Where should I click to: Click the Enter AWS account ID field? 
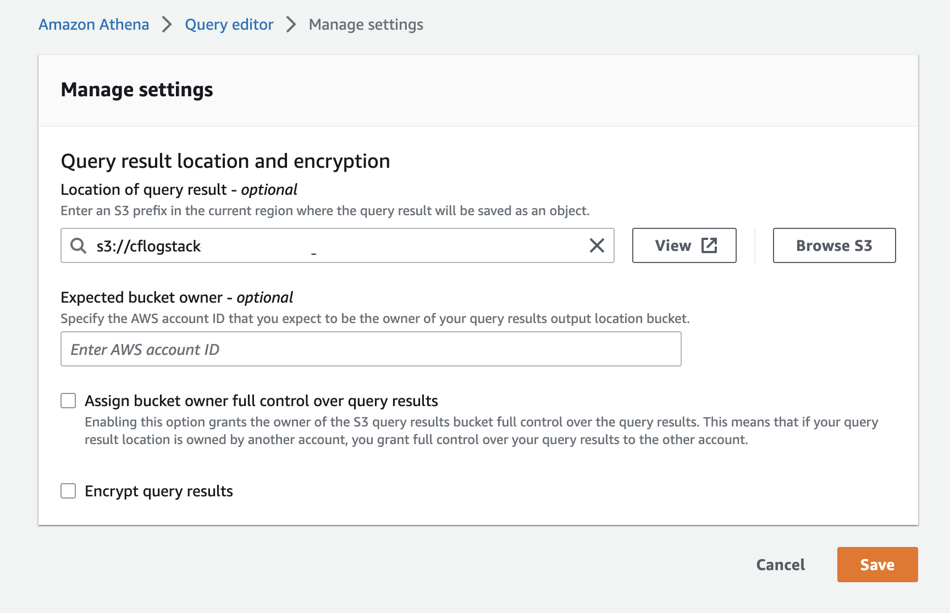(371, 349)
